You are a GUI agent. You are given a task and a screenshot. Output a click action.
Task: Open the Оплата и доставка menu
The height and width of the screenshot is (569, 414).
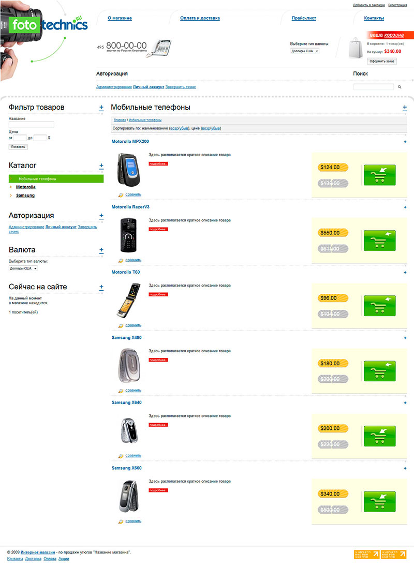[x=200, y=18]
